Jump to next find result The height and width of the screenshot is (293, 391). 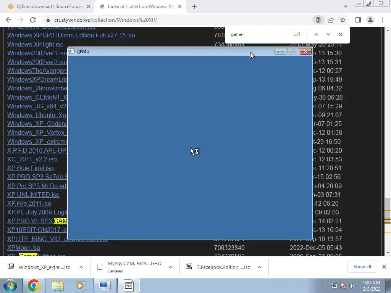[x=328, y=34]
